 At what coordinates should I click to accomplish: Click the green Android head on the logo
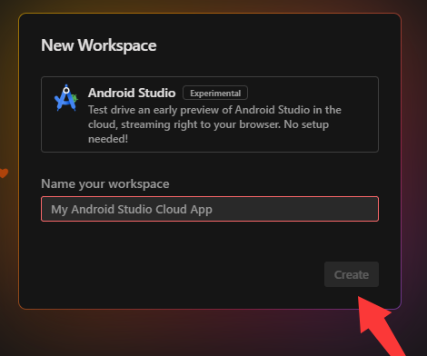[x=74, y=98]
